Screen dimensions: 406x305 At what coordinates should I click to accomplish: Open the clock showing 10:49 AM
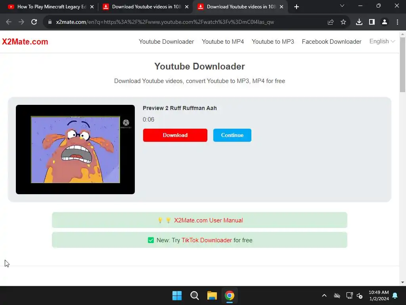click(379, 295)
